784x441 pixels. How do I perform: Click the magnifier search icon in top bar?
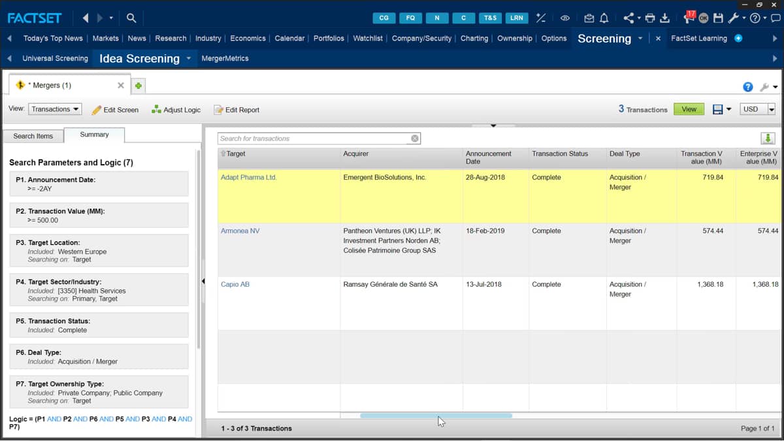pos(131,18)
